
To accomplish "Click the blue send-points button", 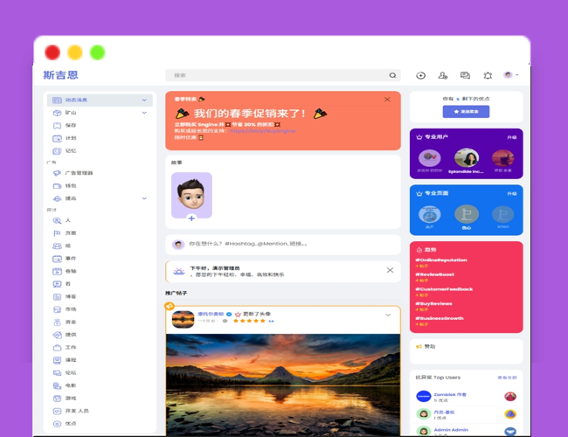I will (x=466, y=112).
